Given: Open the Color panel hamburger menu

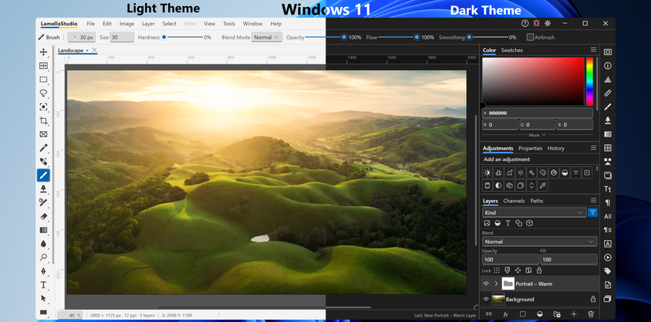Looking at the screenshot, I should (x=593, y=50).
